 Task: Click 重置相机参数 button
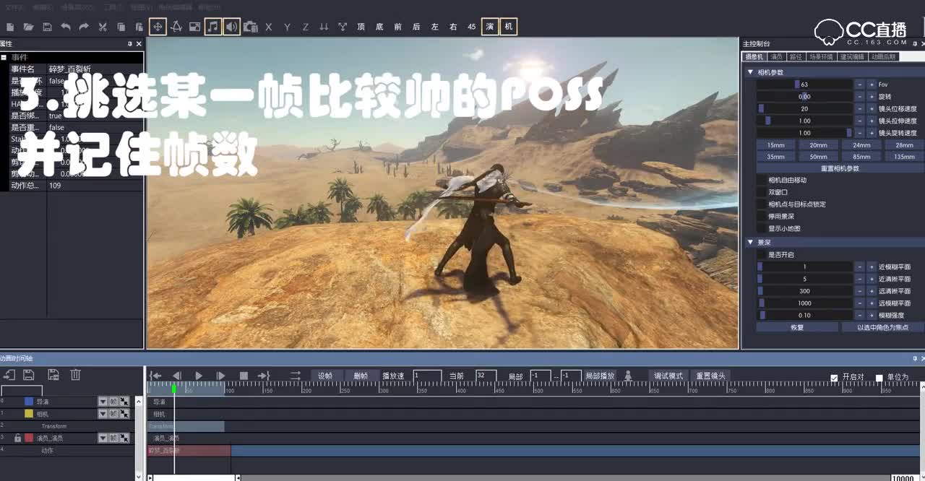[x=840, y=168]
